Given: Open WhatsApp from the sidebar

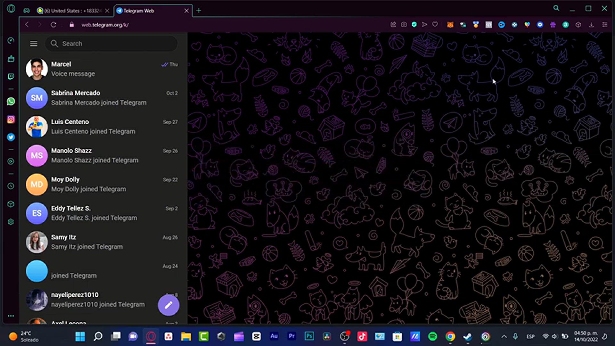Looking at the screenshot, I should pyautogui.click(x=11, y=102).
